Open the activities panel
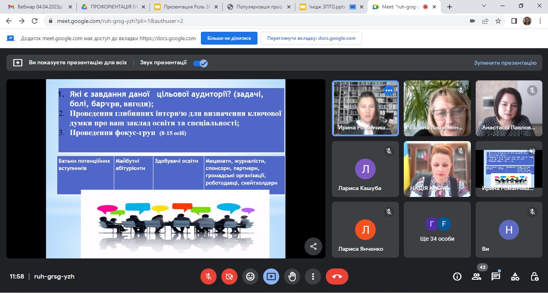Viewport: 548px width, 293px height. click(x=515, y=277)
